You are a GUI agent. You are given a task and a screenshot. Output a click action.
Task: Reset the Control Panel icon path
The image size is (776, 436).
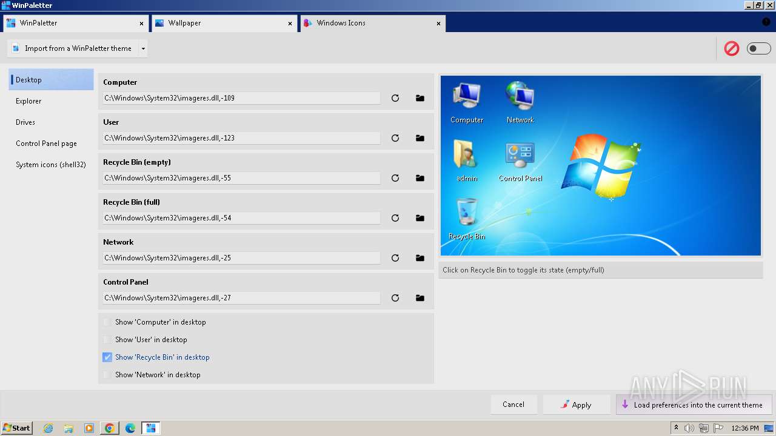(x=395, y=298)
